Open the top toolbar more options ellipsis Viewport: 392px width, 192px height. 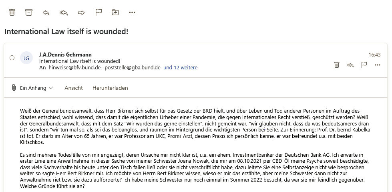132,12
